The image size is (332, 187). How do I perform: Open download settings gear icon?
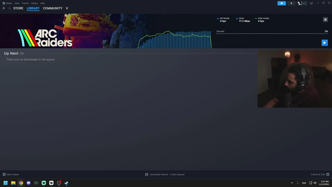[325, 19]
